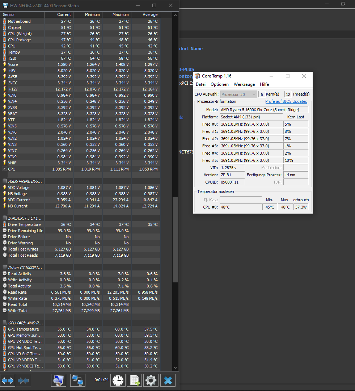Screen dimensions: 355x391
Task: Click the shrink sensor window arrows icon
Action: coord(23,381)
